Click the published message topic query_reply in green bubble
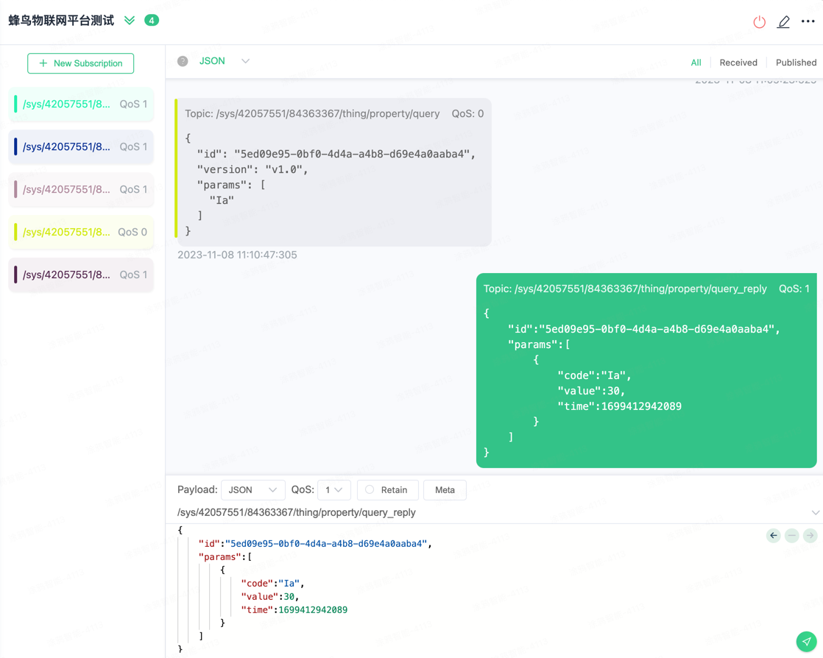Screen dimensions: 823x658 [625, 289]
